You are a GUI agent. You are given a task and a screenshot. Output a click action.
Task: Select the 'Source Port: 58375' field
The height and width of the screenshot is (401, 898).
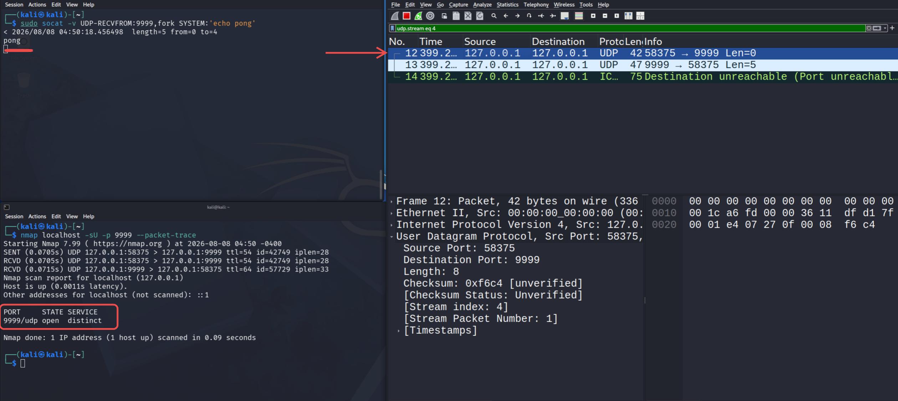[459, 248]
